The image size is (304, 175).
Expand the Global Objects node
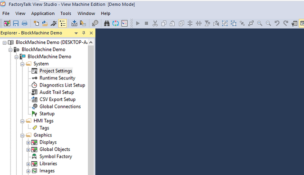point(28,150)
